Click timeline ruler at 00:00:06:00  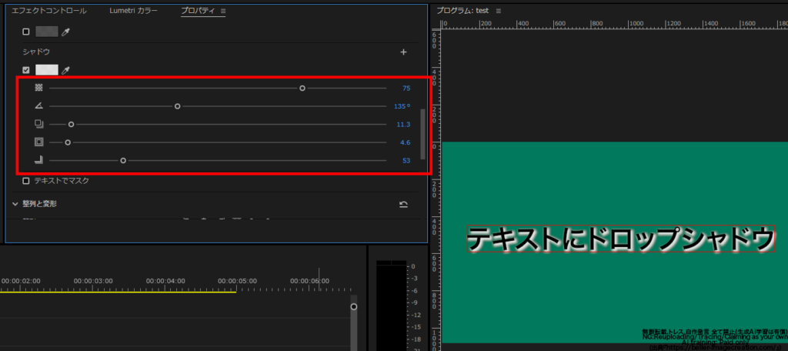309,281
